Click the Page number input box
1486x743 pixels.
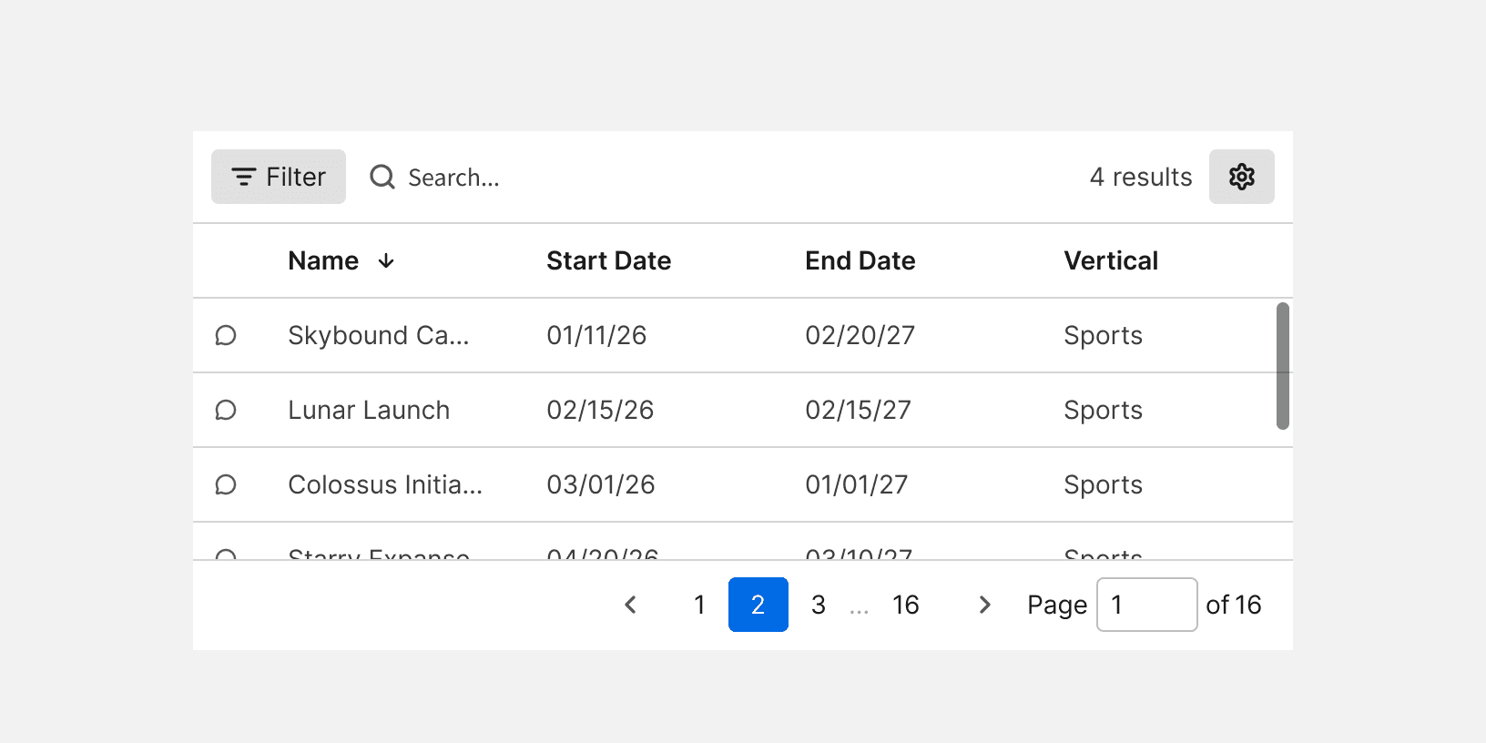(1146, 605)
